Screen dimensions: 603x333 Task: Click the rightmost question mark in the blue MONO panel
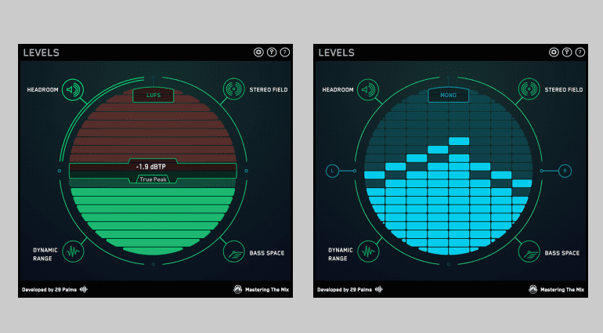click(580, 52)
